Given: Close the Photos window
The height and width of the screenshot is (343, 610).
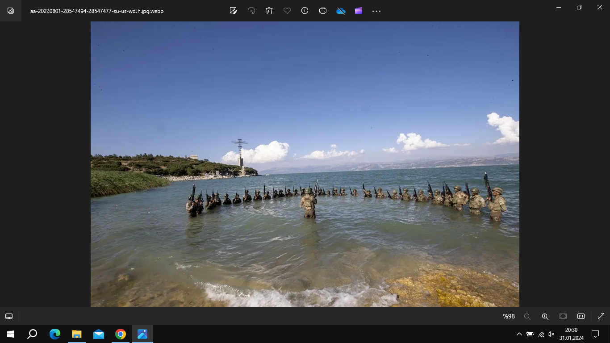Looking at the screenshot, I should [x=600, y=7].
